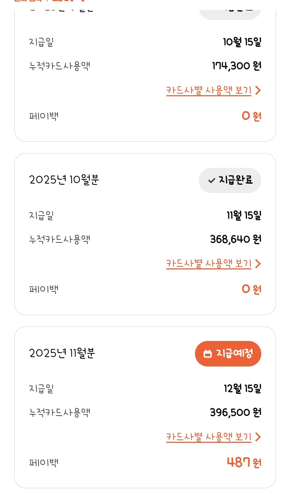290x491 pixels.
Task: Tap the 0원 payback in 10월분 card
Action: (x=251, y=289)
